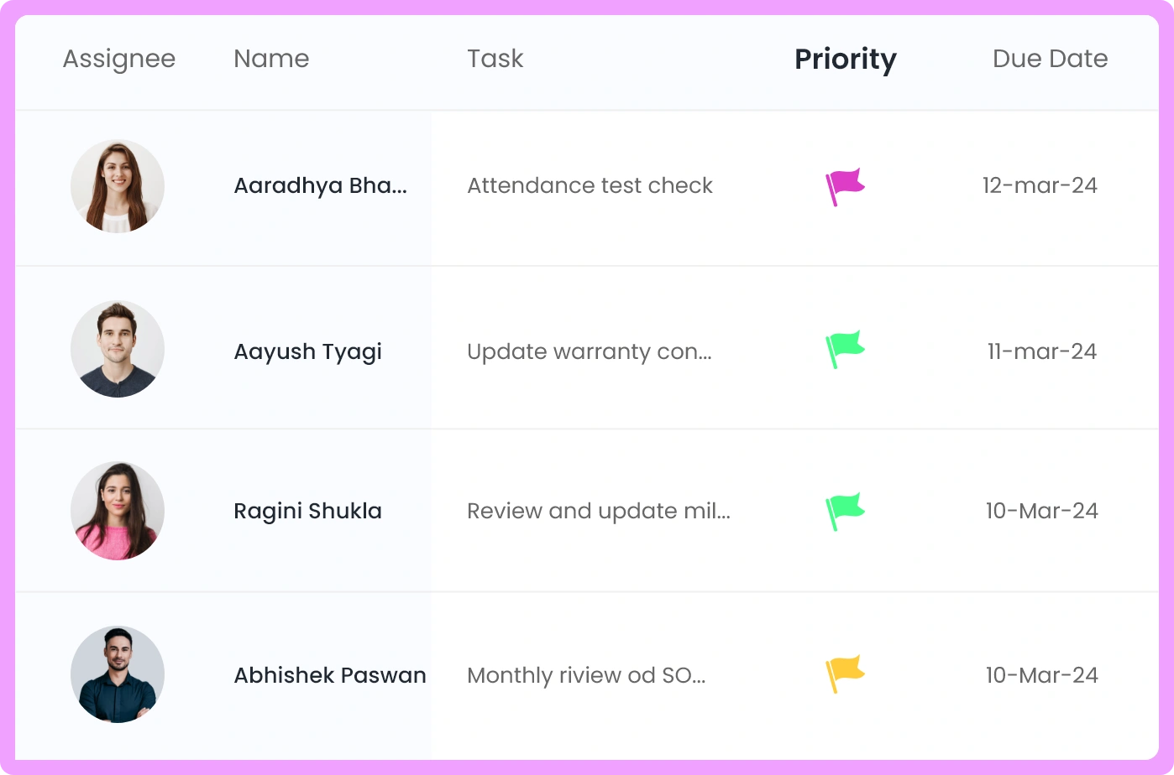Click the Name column header
Image resolution: width=1174 pixels, height=775 pixels.
pyautogui.click(x=271, y=59)
